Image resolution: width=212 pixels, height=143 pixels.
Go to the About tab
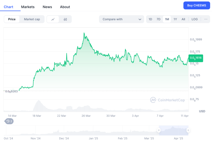[x=65, y=7]
